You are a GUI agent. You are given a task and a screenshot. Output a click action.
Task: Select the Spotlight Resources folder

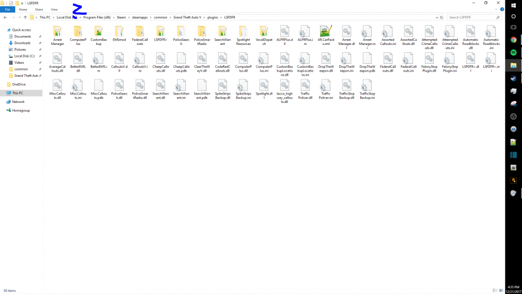point(243,36)
